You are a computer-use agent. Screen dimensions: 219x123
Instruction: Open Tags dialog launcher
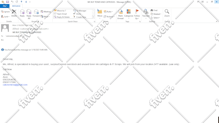(x=140, y=22)
